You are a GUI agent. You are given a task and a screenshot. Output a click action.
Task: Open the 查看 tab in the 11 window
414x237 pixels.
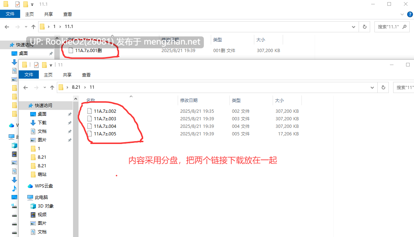click(x=86, y=75)
